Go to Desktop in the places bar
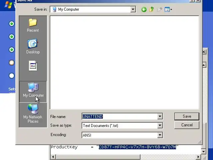The height and width of the screenshot is (160, 213). (33, 46)
